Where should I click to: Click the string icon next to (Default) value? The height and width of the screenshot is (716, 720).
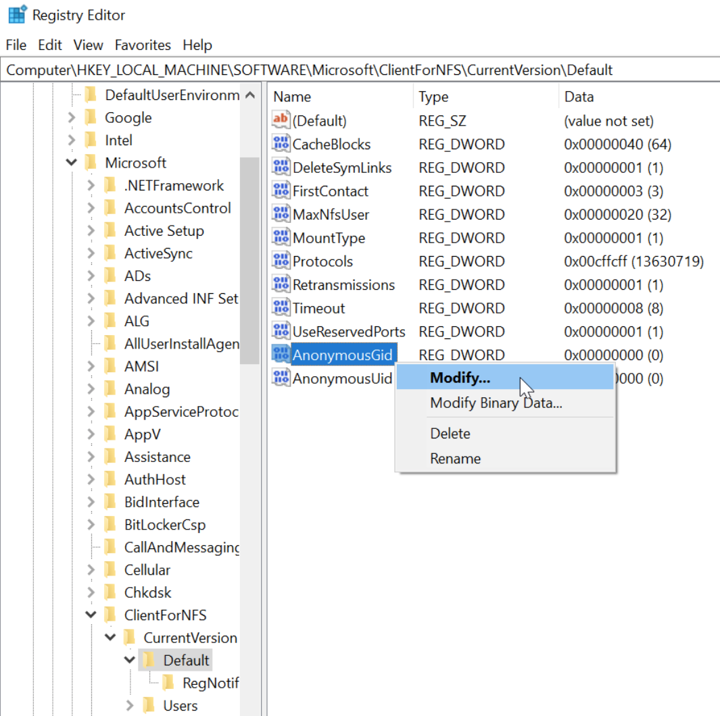pyautogui.click(x=281, y=121)
